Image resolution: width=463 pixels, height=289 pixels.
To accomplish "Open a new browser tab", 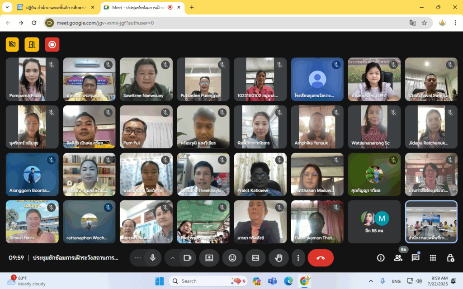I will point(192,7).
